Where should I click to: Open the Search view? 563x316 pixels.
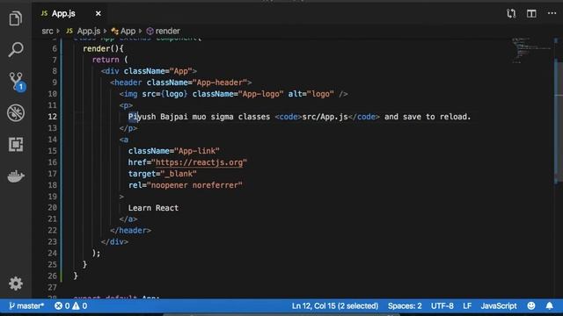(16, 49)
